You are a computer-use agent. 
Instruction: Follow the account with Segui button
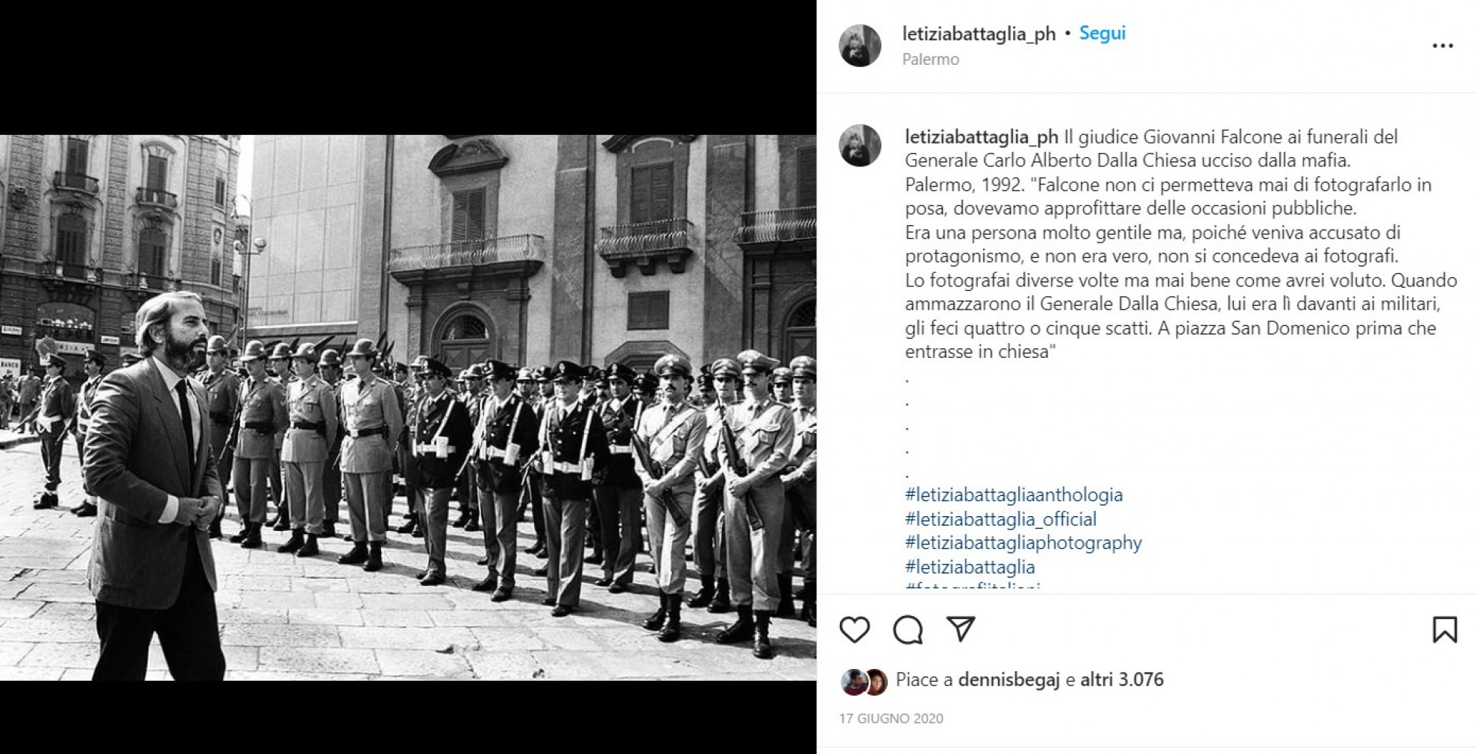click(x=1102, y=34)
